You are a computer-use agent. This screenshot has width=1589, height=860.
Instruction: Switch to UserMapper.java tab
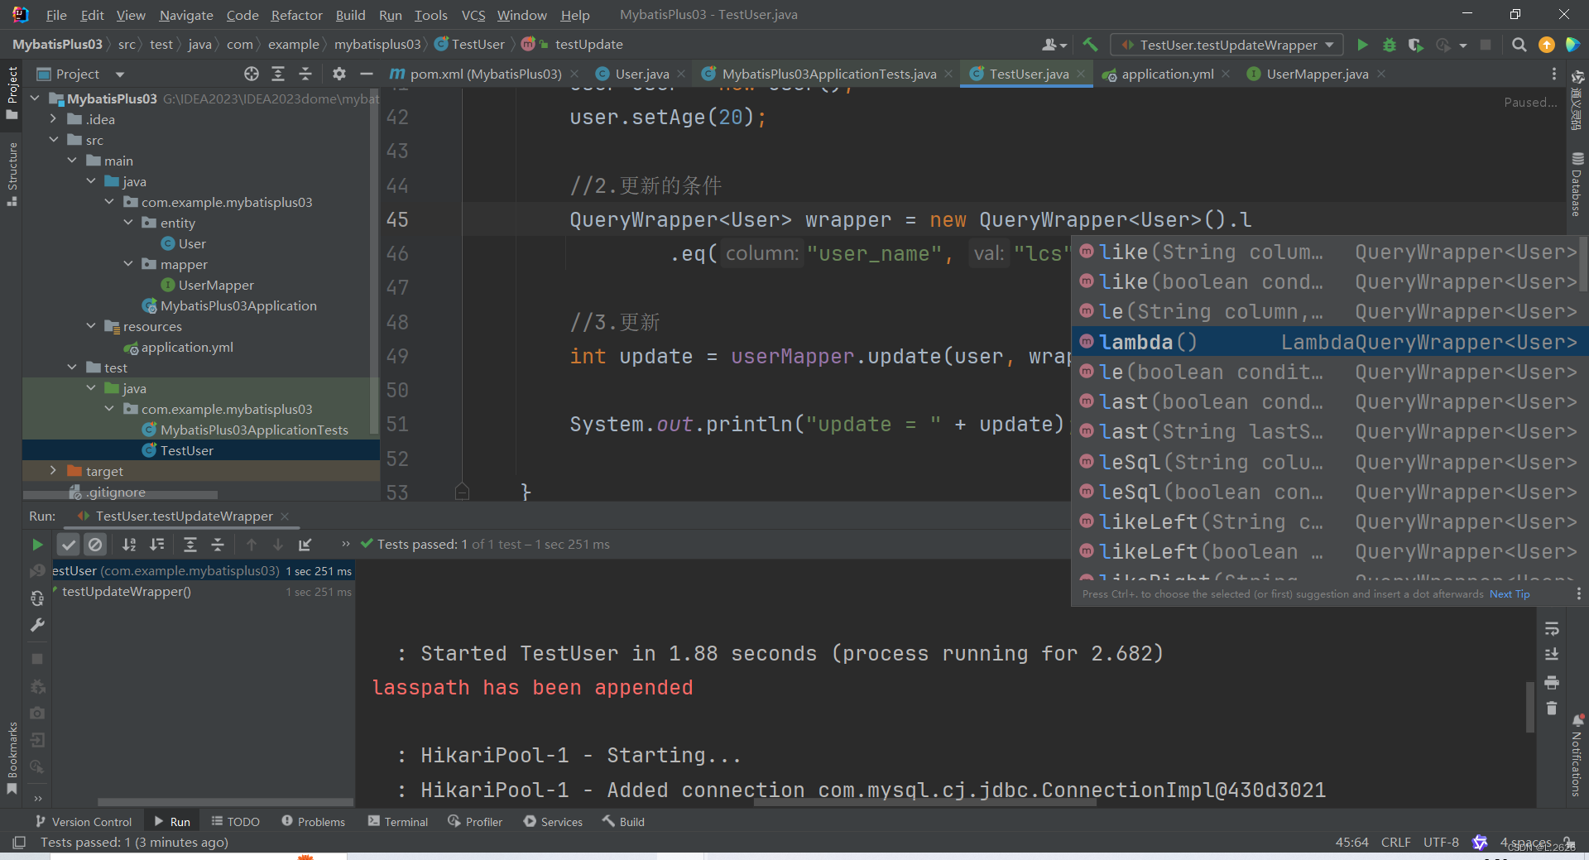coord(1317,74)
